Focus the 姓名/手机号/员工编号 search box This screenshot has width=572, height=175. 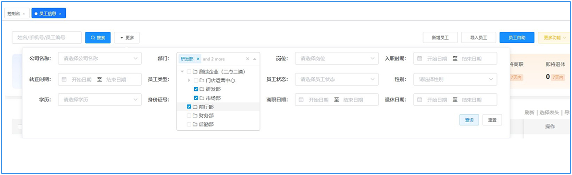47,37
